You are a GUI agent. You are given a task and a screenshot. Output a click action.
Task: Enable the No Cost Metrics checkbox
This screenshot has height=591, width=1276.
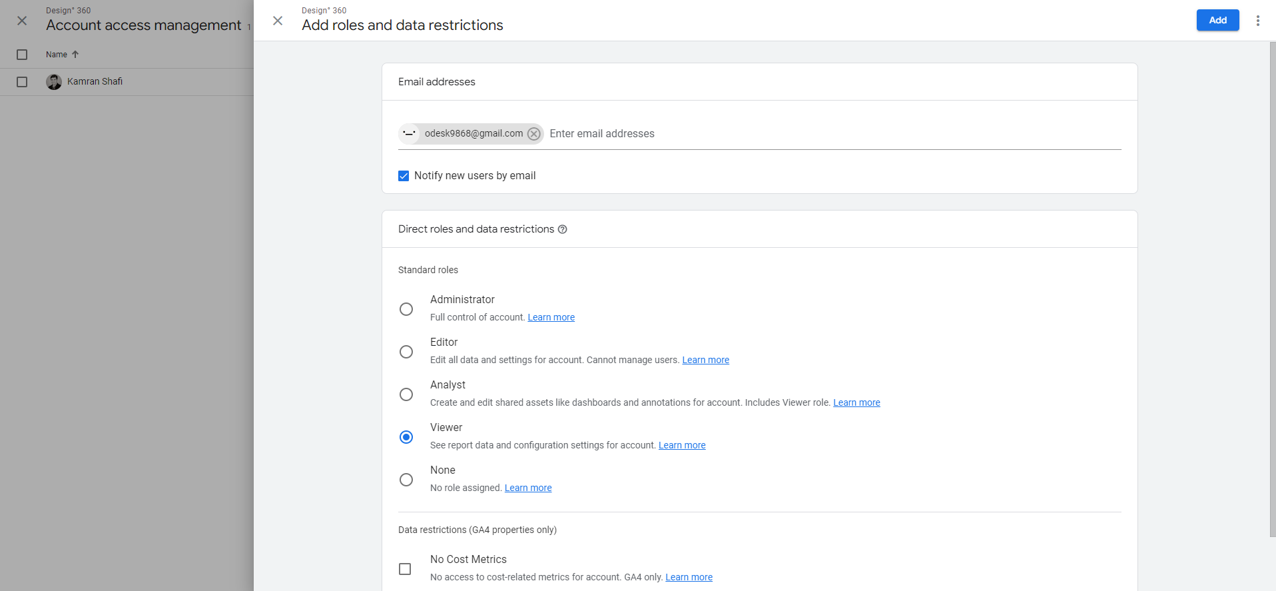(x=405, y=569)
